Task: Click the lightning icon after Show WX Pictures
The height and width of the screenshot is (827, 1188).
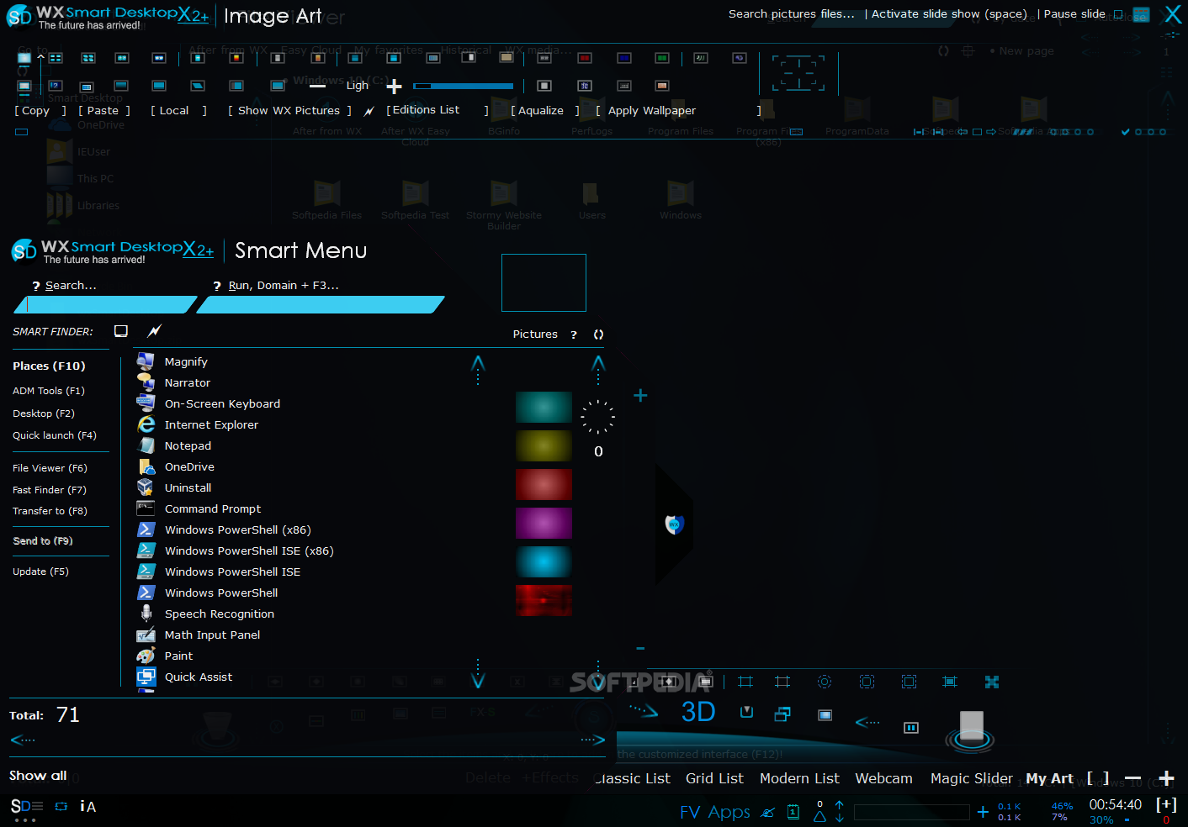Action: click(x=369, y=111)
